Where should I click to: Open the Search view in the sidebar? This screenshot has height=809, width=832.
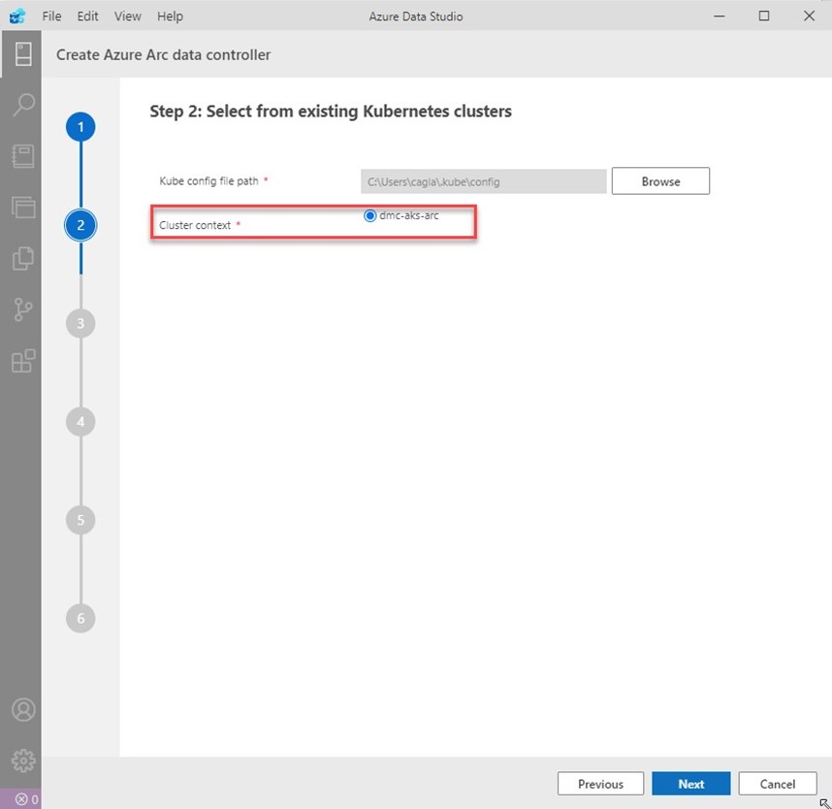tap(22, 105)
